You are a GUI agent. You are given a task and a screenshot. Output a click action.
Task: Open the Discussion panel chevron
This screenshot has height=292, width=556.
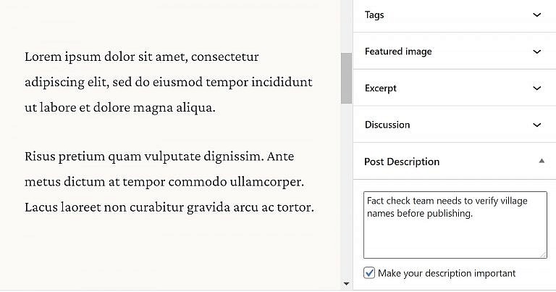click(x=536, y=125)
